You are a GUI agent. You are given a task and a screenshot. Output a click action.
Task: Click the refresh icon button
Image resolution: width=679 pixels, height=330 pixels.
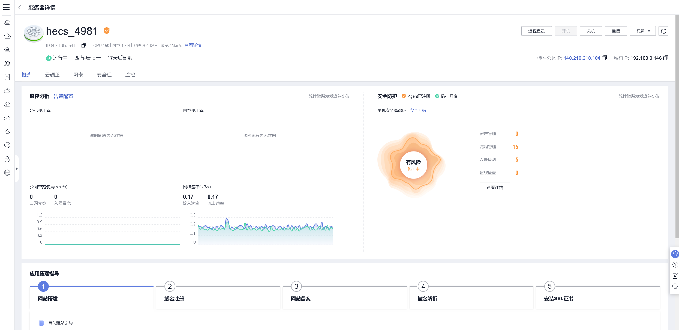pos(663,31)
